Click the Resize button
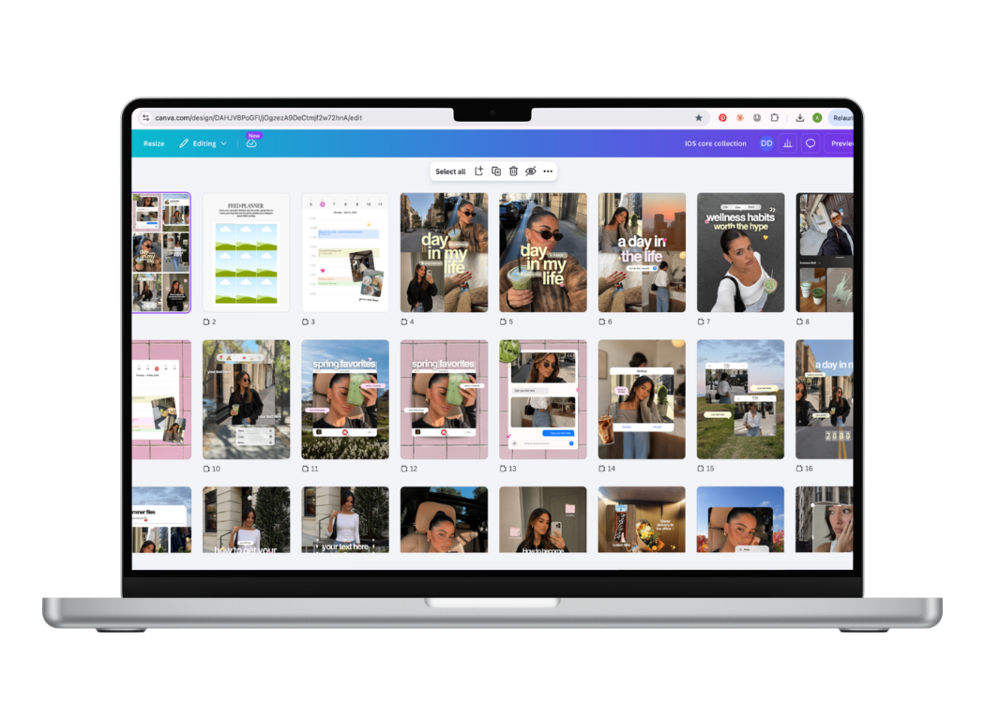Screen dimensions: 985x703 [x=154, y=143]
